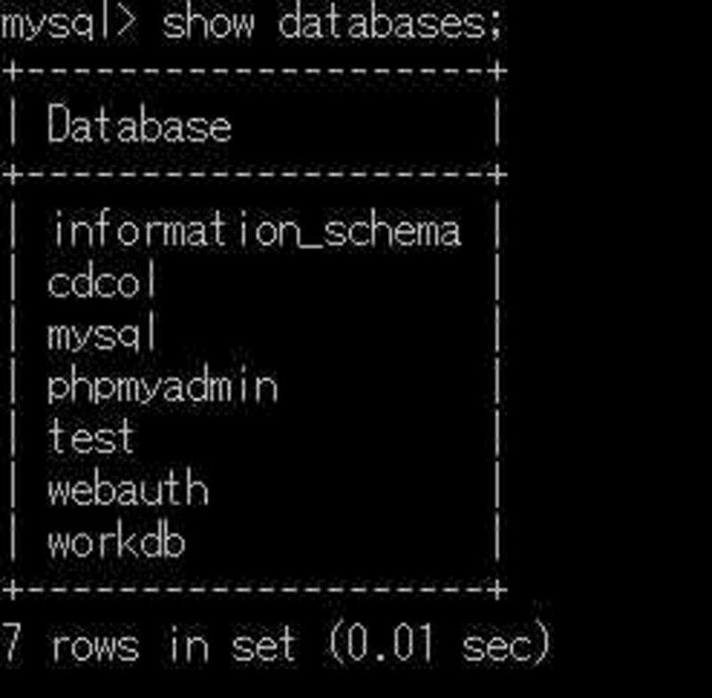Image resolution: width=712 pixels, height=698 pixels.
Task: Click the Database column header
Action: pyautogui.click(x=139, y=125)
